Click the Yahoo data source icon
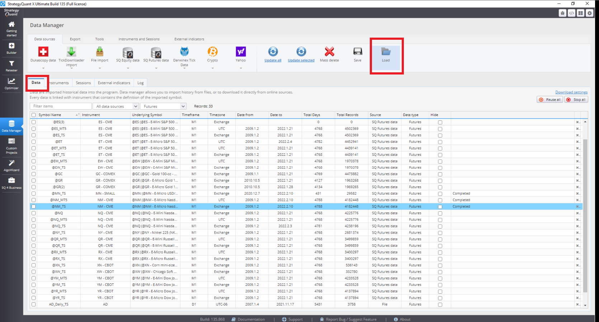The height and width of the screenshot is (322, 599). click(x=241, y=52)
